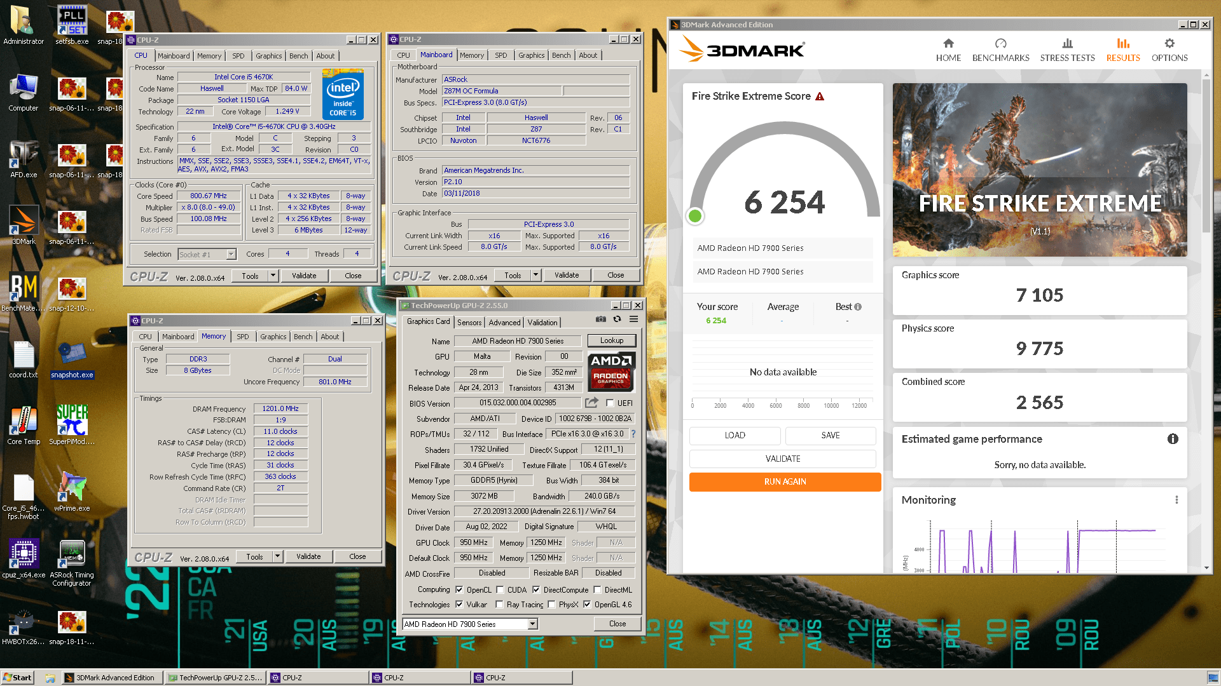Open SPD tab in CPU-Z Mainboard window
The image size is (1221, 686).
point(501,55)
